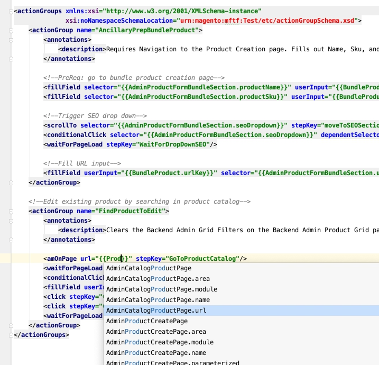Viewport: 379px width, 365px height.
Task: Click the productName fillField selector line
Action: [x=211, y=87]
